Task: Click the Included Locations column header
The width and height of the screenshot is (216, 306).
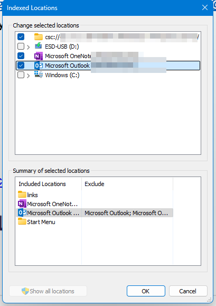Action: coord(49,184)
